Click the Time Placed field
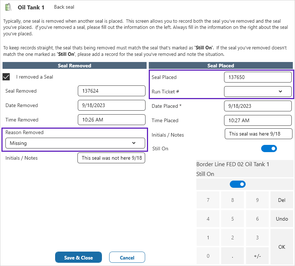The image size is (295, 266). [258, 120]
